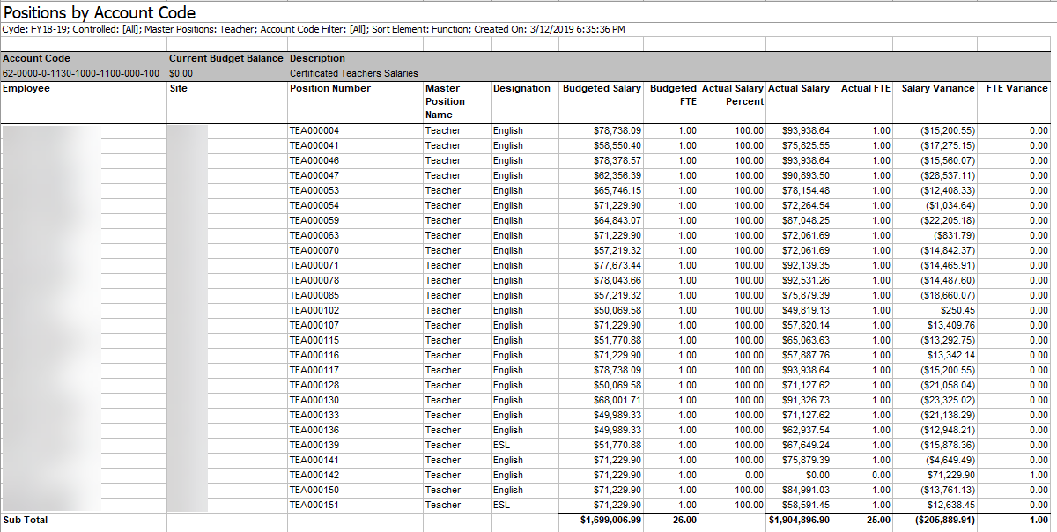Screen dimensions: 1057x532
Task: Click position number TEA000063
Action: [x=314, y=236]
